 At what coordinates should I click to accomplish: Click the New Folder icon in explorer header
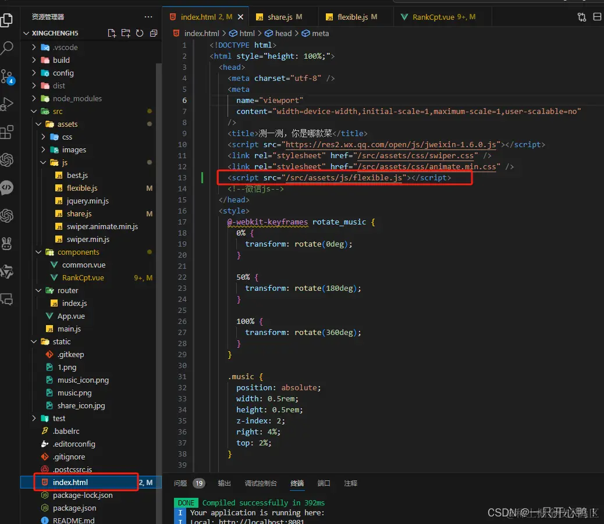(x=126, y=33)
